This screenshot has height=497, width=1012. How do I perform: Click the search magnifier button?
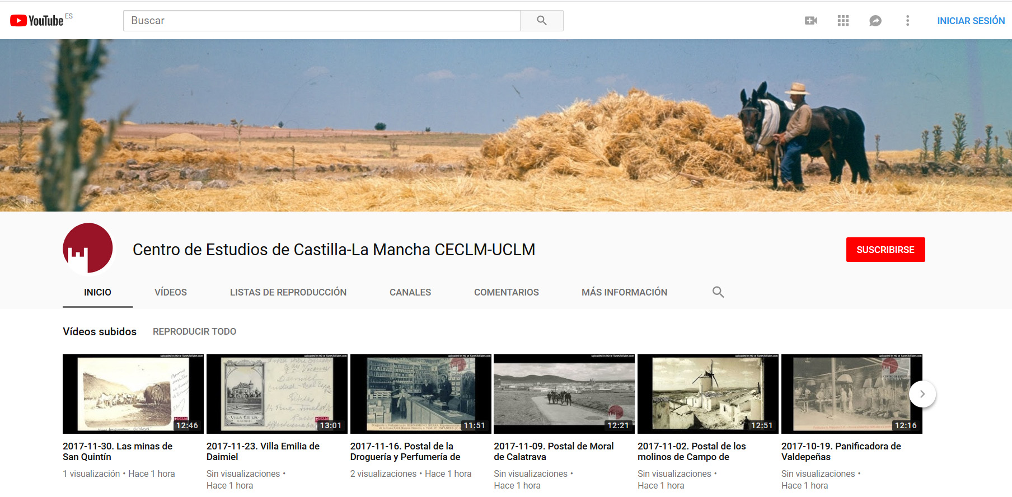541,21
